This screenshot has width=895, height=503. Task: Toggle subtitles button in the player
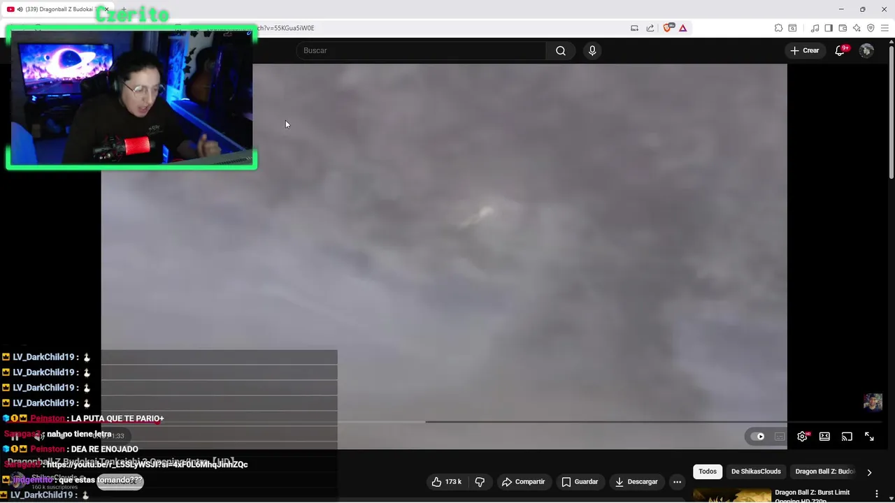780,437
